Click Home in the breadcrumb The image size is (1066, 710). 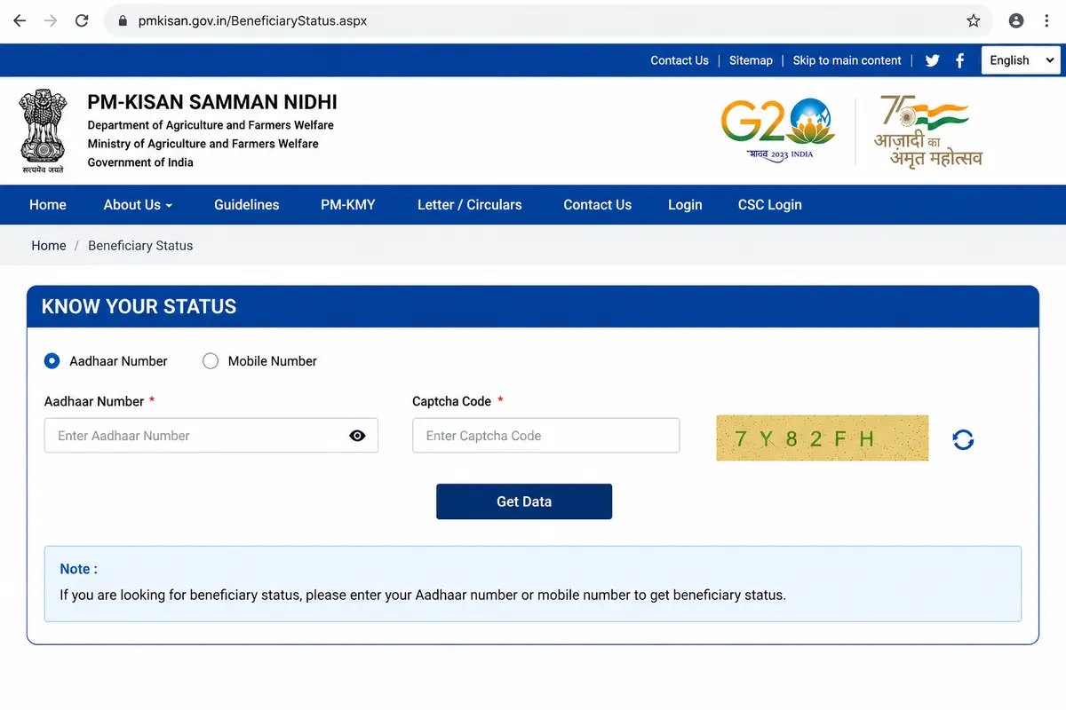point(49,246)
